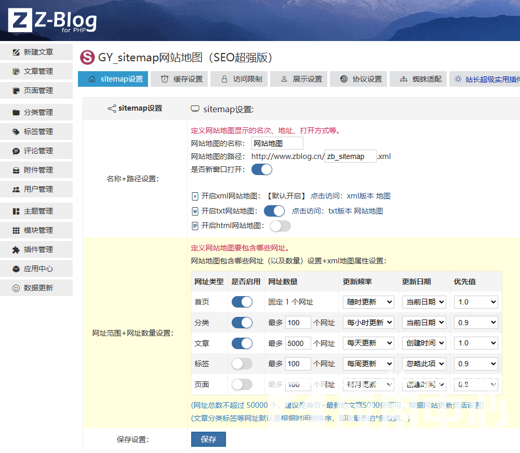The height and width of the screenshot is (453, 520).
Task: Open 首页 更新频率 dropdown (随时更新)
Action: (x=368, y=302)
